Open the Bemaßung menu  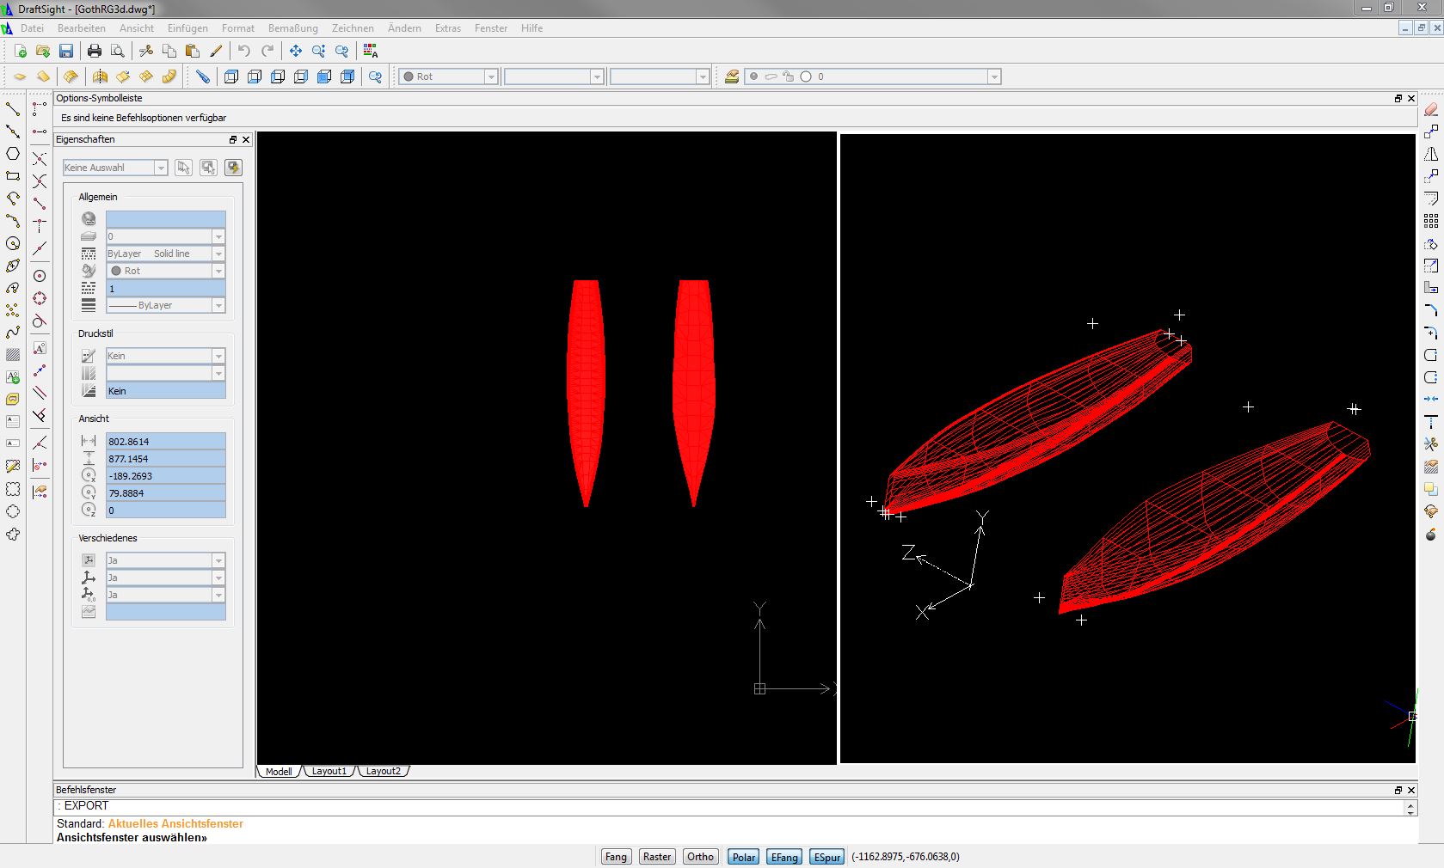point(292,28)
